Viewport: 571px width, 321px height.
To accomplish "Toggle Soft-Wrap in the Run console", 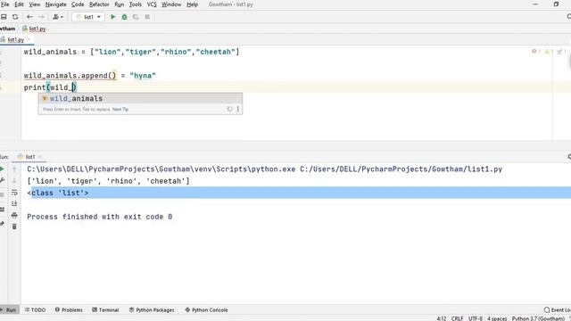I will point(14,193).
